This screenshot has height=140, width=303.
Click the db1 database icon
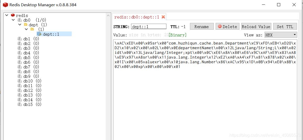coord(20,39)
